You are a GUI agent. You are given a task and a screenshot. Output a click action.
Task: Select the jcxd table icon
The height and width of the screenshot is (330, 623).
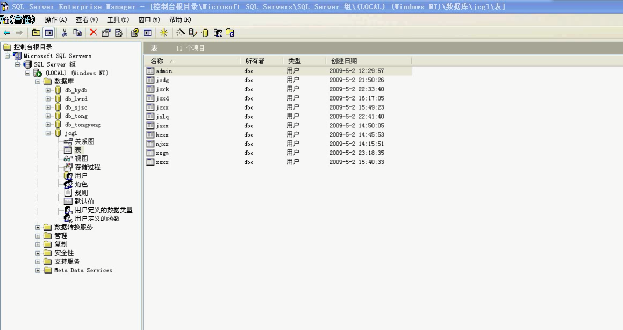coord(150,98)
